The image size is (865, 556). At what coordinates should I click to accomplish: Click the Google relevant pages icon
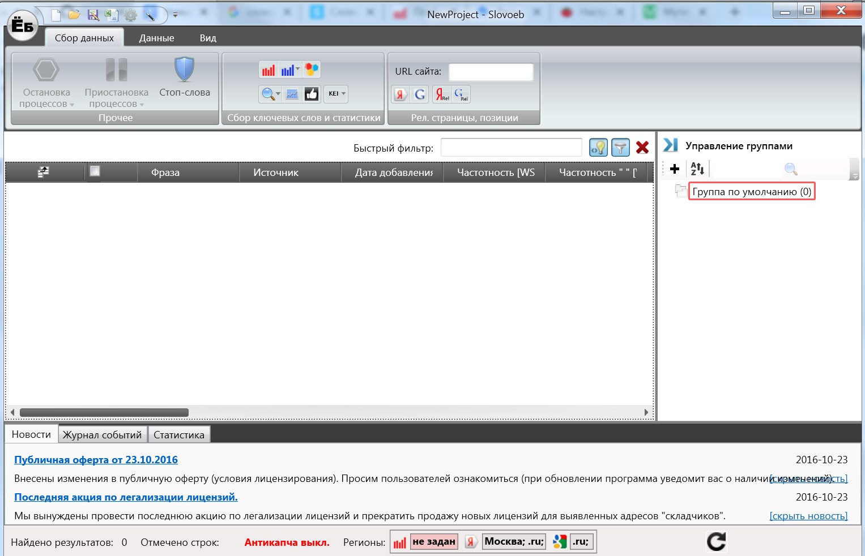coord(420,94)
